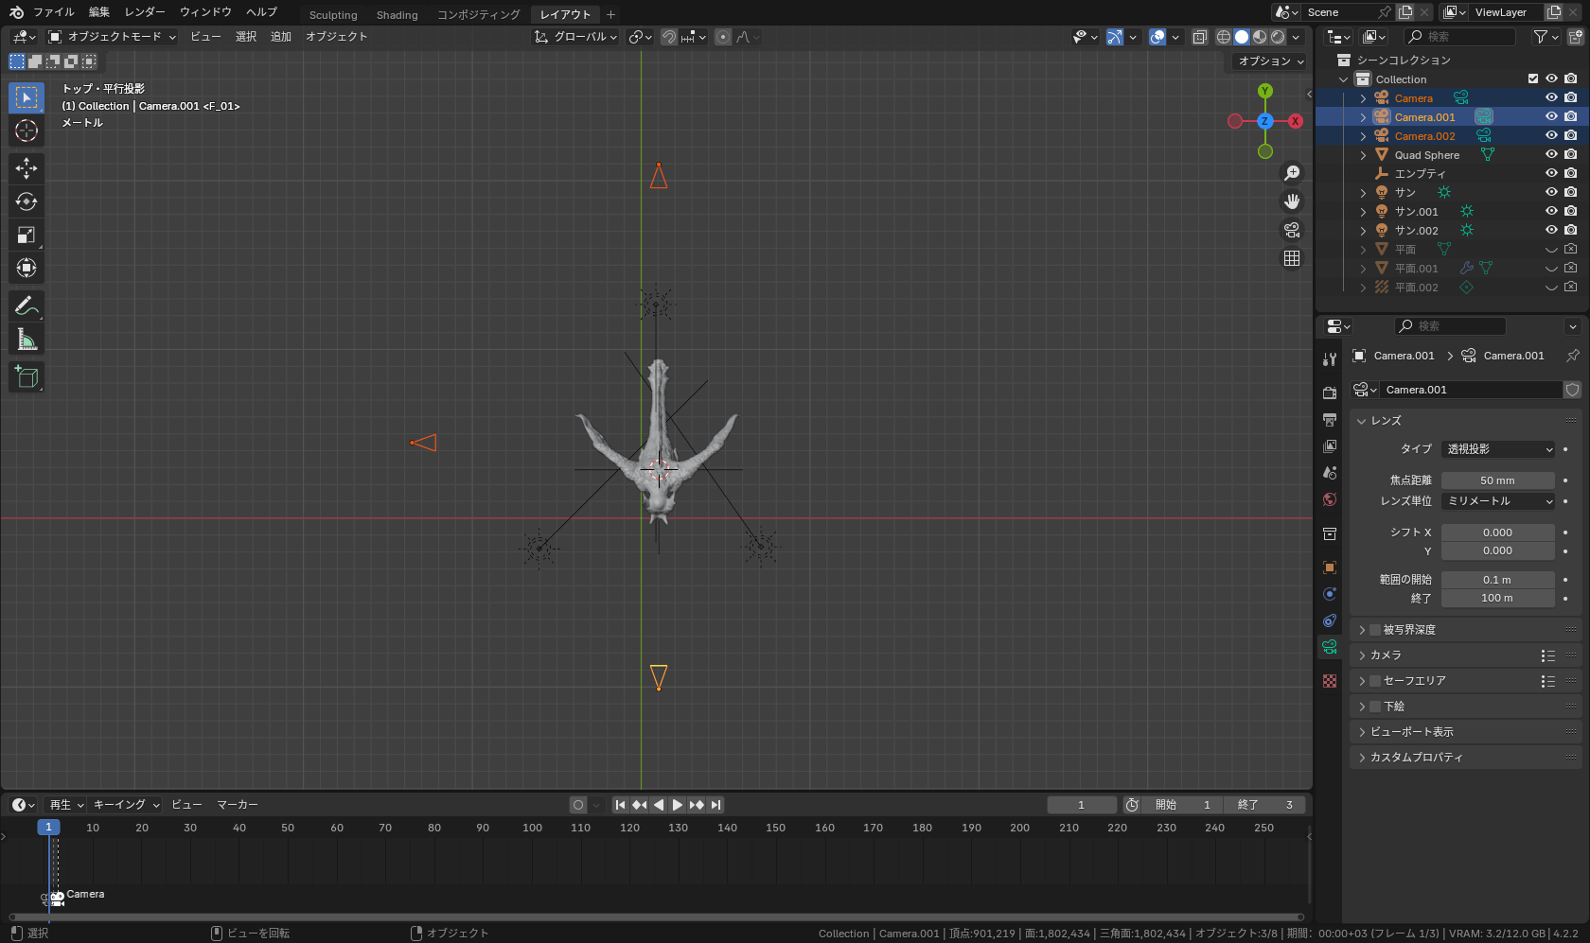Uncheck the Collection exclude checkbox

coord(1533,79)
